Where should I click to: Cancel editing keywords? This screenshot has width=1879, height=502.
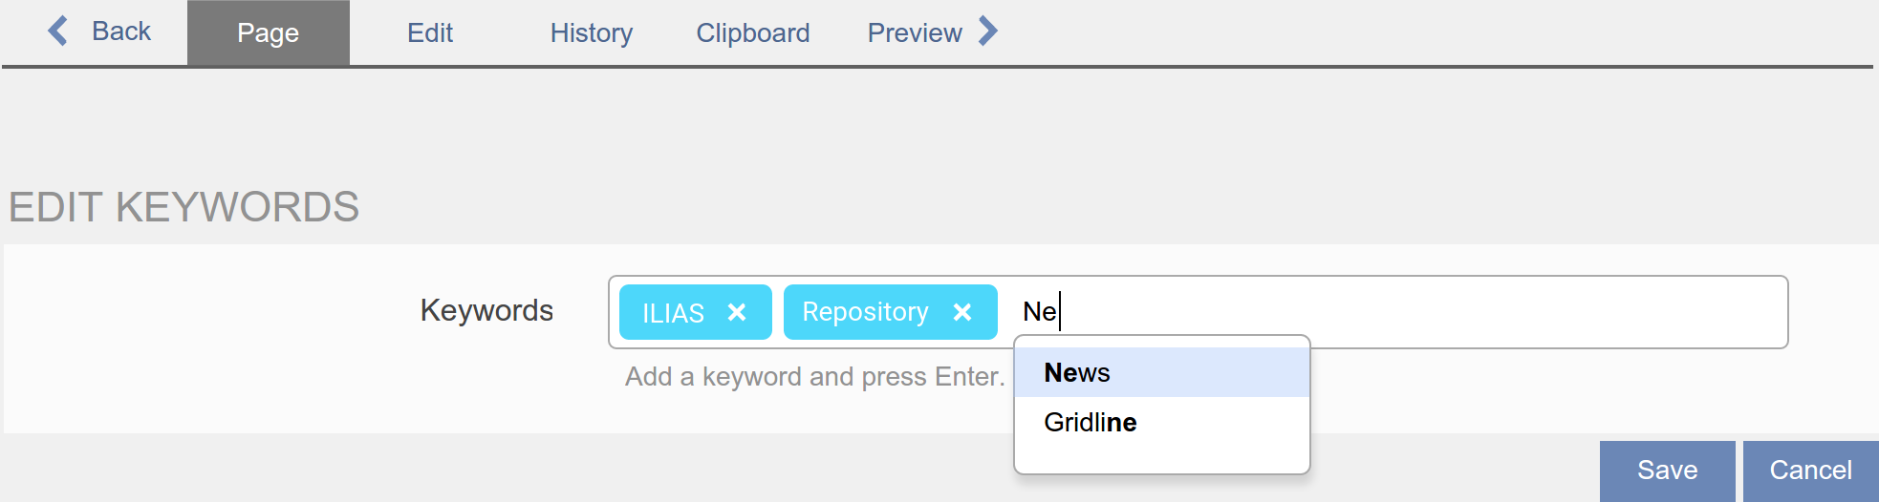pyautogui.click(x=1810, y=471)
